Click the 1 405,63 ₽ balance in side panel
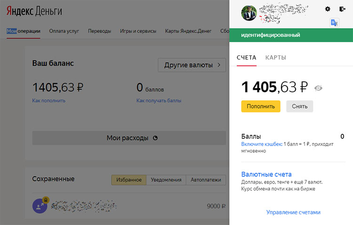 (x=274, y=87)
